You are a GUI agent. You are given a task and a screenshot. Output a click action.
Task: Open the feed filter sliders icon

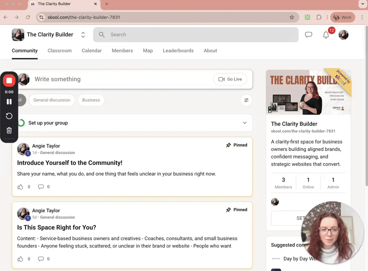tap(246, 100)
